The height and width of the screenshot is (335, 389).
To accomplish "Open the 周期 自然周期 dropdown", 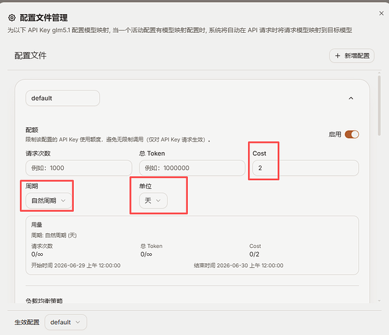I will pos(48,201).
